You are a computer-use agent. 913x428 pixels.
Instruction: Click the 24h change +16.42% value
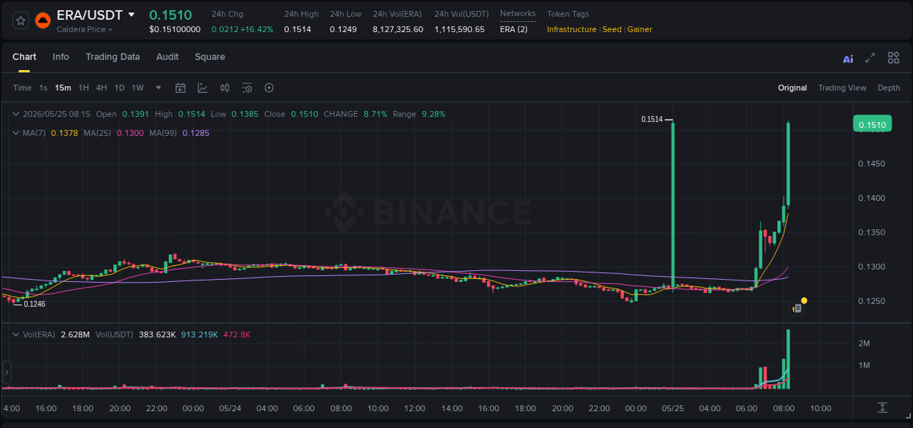[256, 29]
